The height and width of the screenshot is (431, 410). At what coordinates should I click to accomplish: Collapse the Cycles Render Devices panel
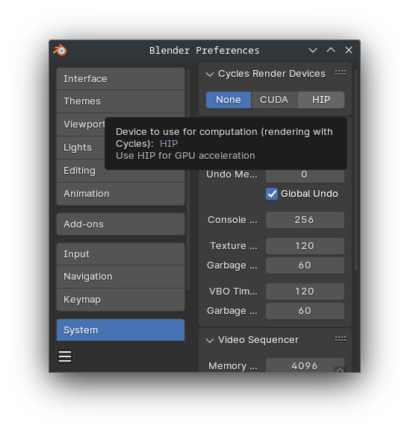[x=210, y=75]
